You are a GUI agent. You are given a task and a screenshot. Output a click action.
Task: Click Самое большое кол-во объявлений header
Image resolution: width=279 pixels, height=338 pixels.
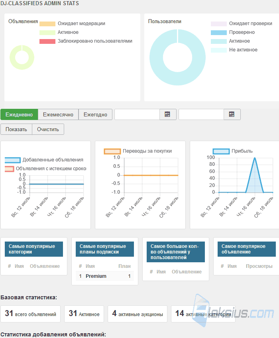tap(176, 252)
